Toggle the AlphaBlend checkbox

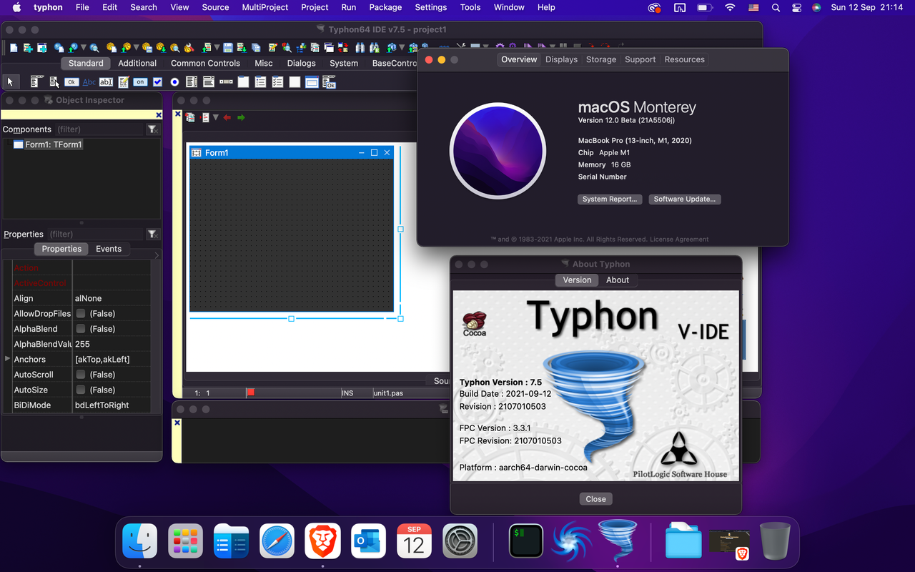coord(81,329)
